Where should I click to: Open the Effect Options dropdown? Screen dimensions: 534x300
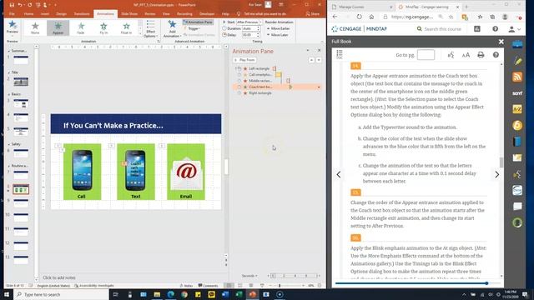point(150,28)
